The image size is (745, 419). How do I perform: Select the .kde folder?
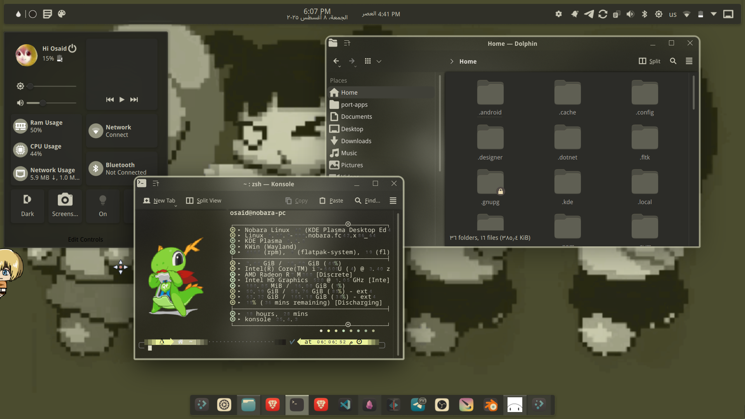(567, 187)
